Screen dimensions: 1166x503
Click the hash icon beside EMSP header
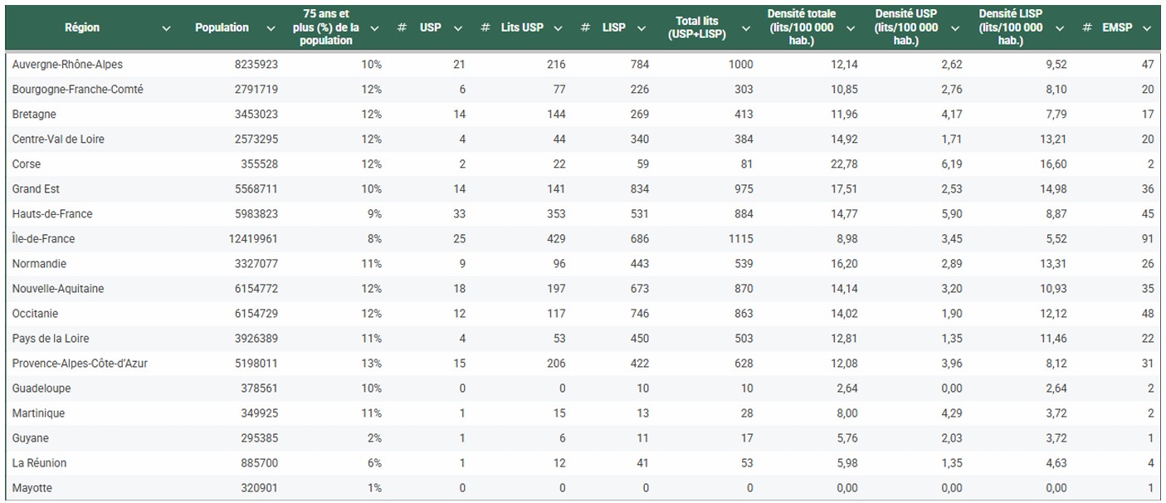click(x=1087, y=28)
